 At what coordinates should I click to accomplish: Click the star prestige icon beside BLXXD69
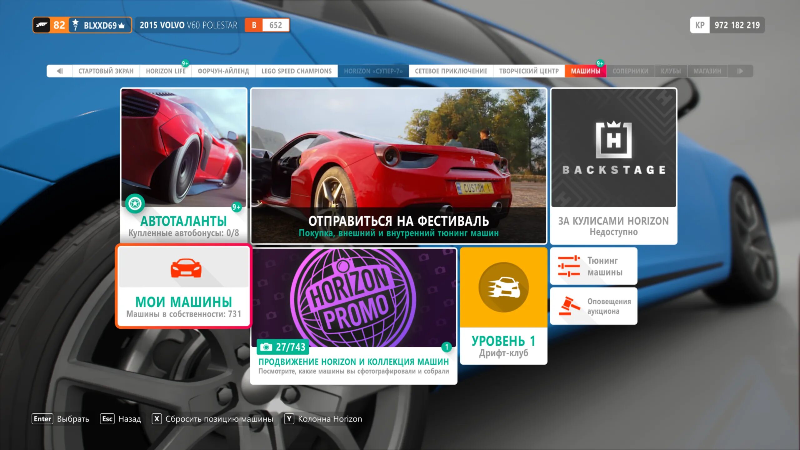click(75, 25)
